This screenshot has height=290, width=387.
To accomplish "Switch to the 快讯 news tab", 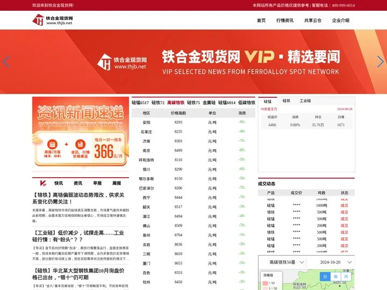I will 59,183.
